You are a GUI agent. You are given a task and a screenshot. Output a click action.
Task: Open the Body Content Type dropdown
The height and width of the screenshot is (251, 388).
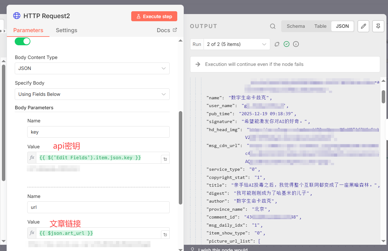[x=92, y=68]
